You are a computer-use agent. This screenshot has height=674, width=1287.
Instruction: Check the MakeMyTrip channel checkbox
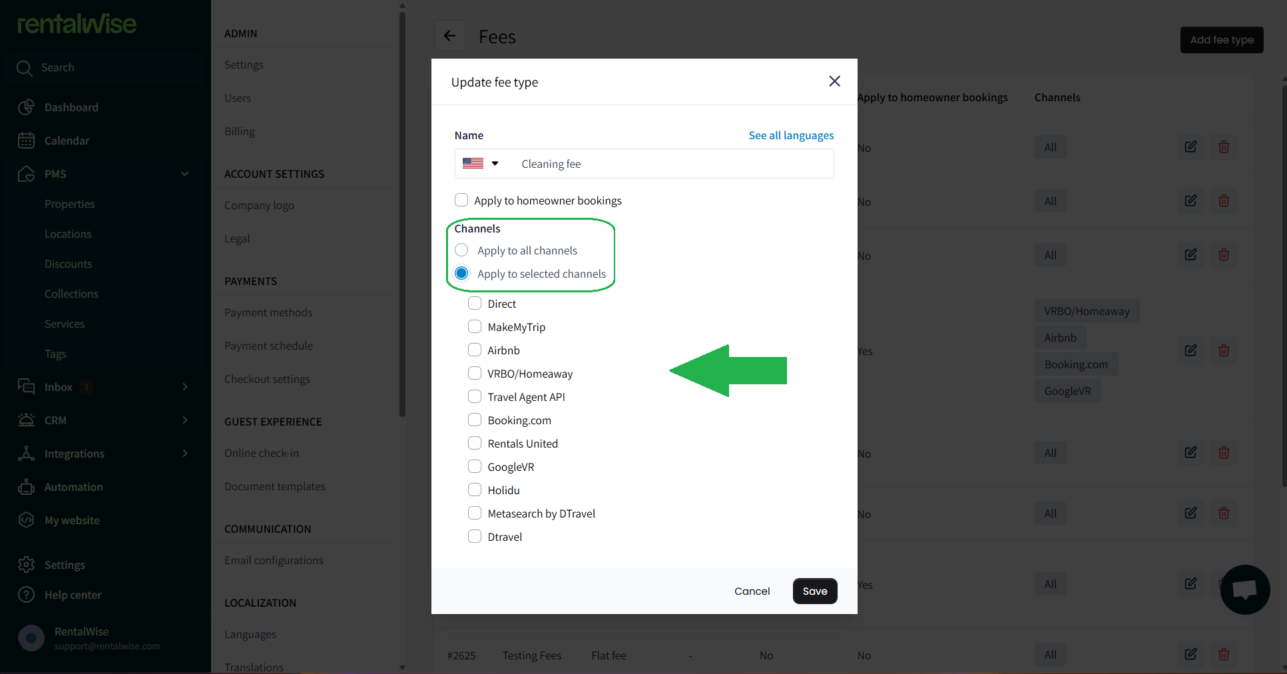[475, 326]
